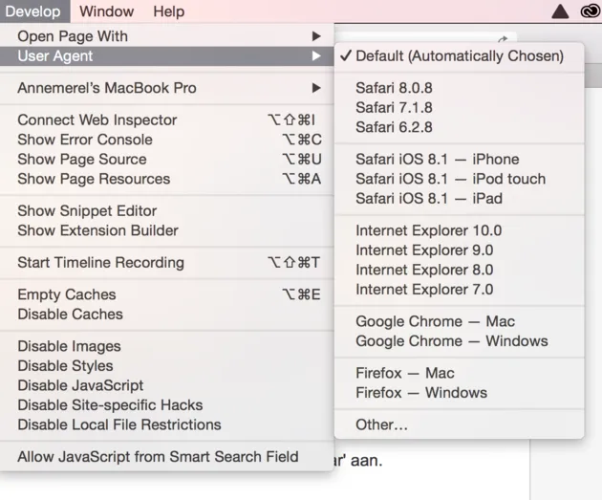602x500 pixels.
Task: Select Connect Web Inspector
Action: pyautogui.click(x=166, y=120)
